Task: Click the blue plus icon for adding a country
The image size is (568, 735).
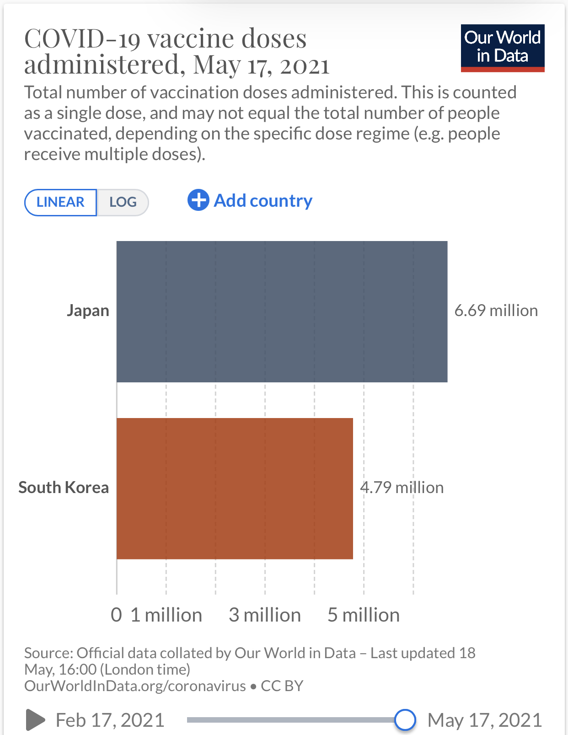Action: [x=198, y=200]
